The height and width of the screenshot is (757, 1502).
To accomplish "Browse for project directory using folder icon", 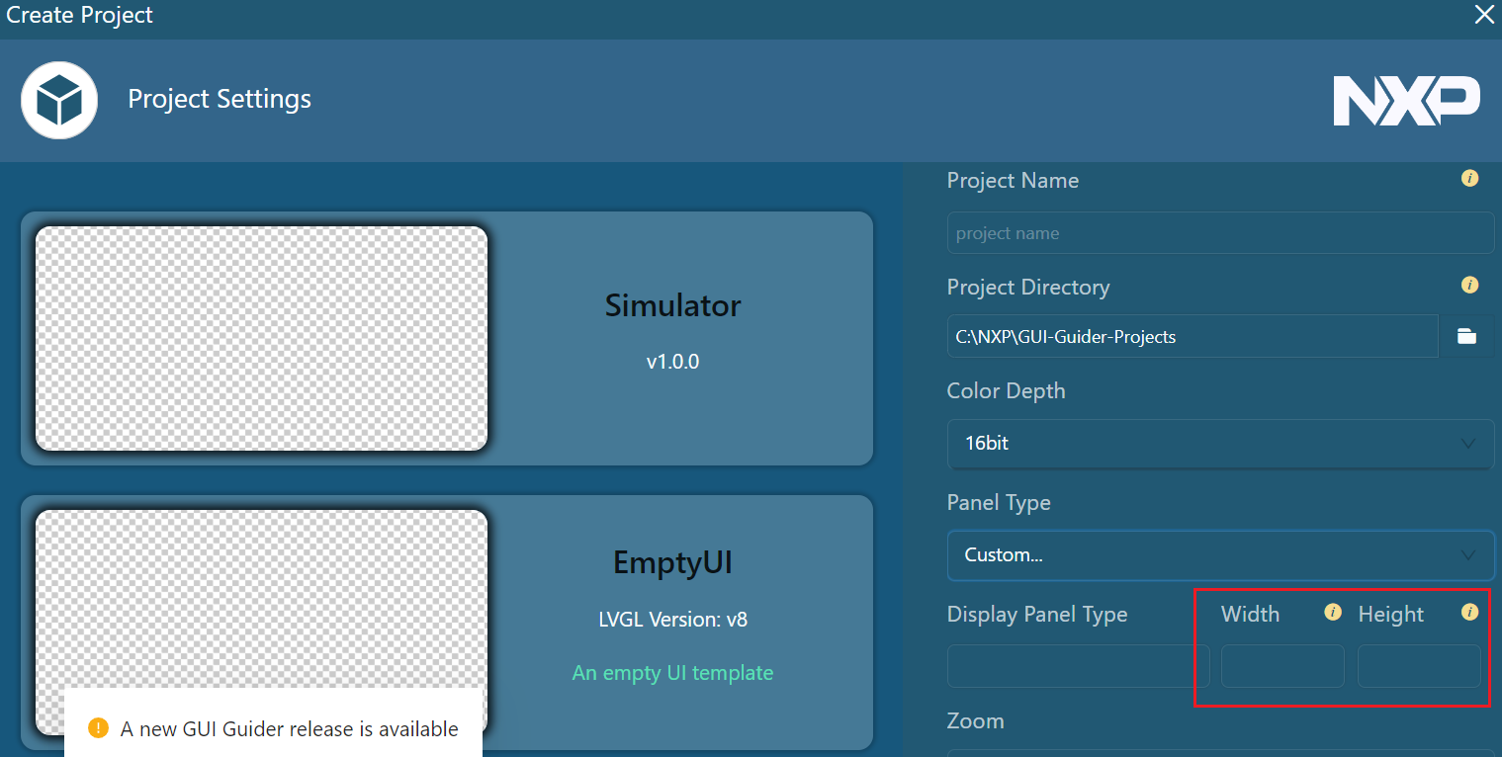I will coord(1466,336).
